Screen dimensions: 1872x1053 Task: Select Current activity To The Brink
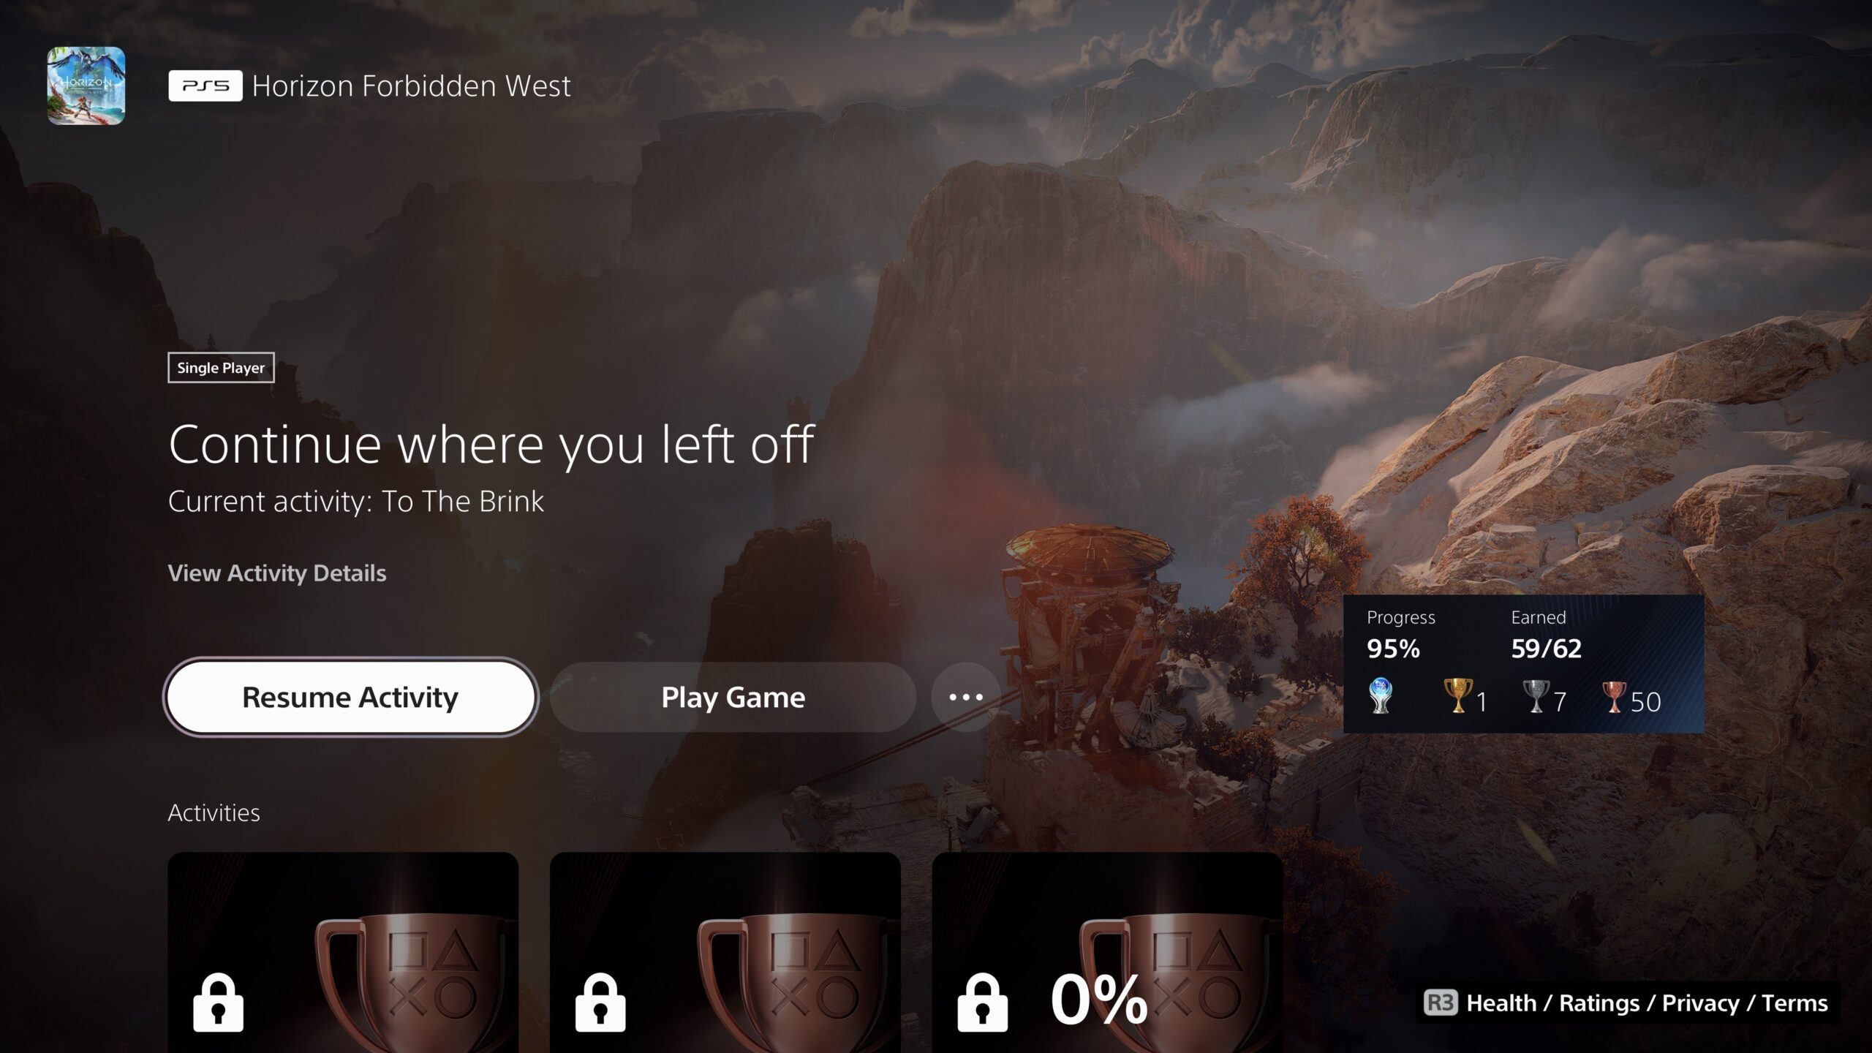point(358,500)
